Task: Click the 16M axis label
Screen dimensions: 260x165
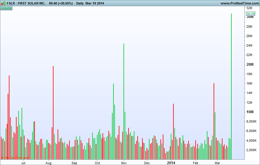Action: (x=249, y=83)
